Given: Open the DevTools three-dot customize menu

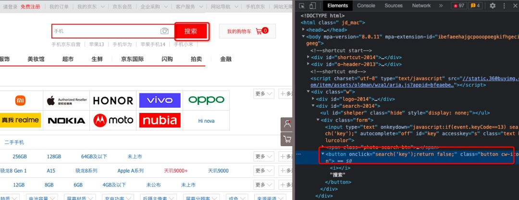Looking at the screenshot, I should click(504, 6).
